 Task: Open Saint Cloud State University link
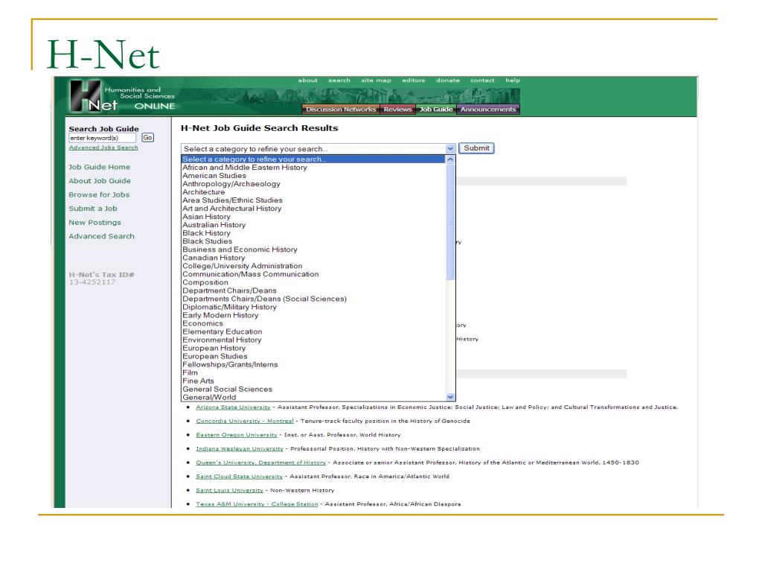239,477
